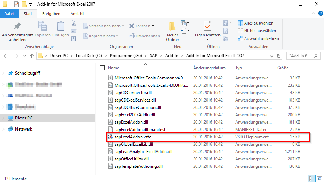This screenshot has height=182, width=324.
Task: Collapse the ribbon with the chevron
Action: (313, 13)
